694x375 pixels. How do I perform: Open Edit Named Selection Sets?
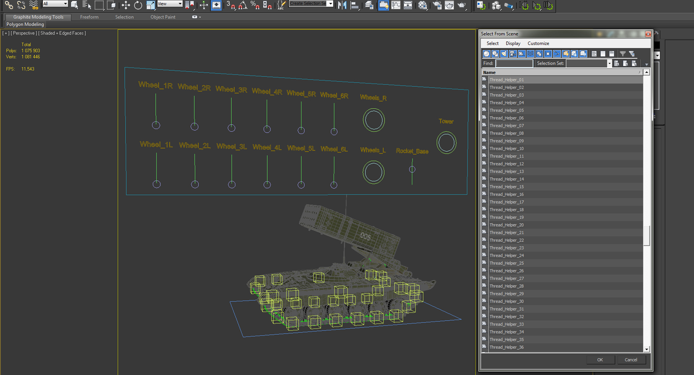tap(281, 5)
